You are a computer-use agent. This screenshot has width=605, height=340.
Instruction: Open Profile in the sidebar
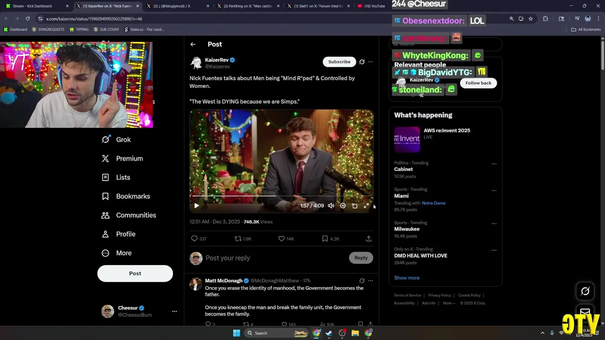[x=119, y=234]
